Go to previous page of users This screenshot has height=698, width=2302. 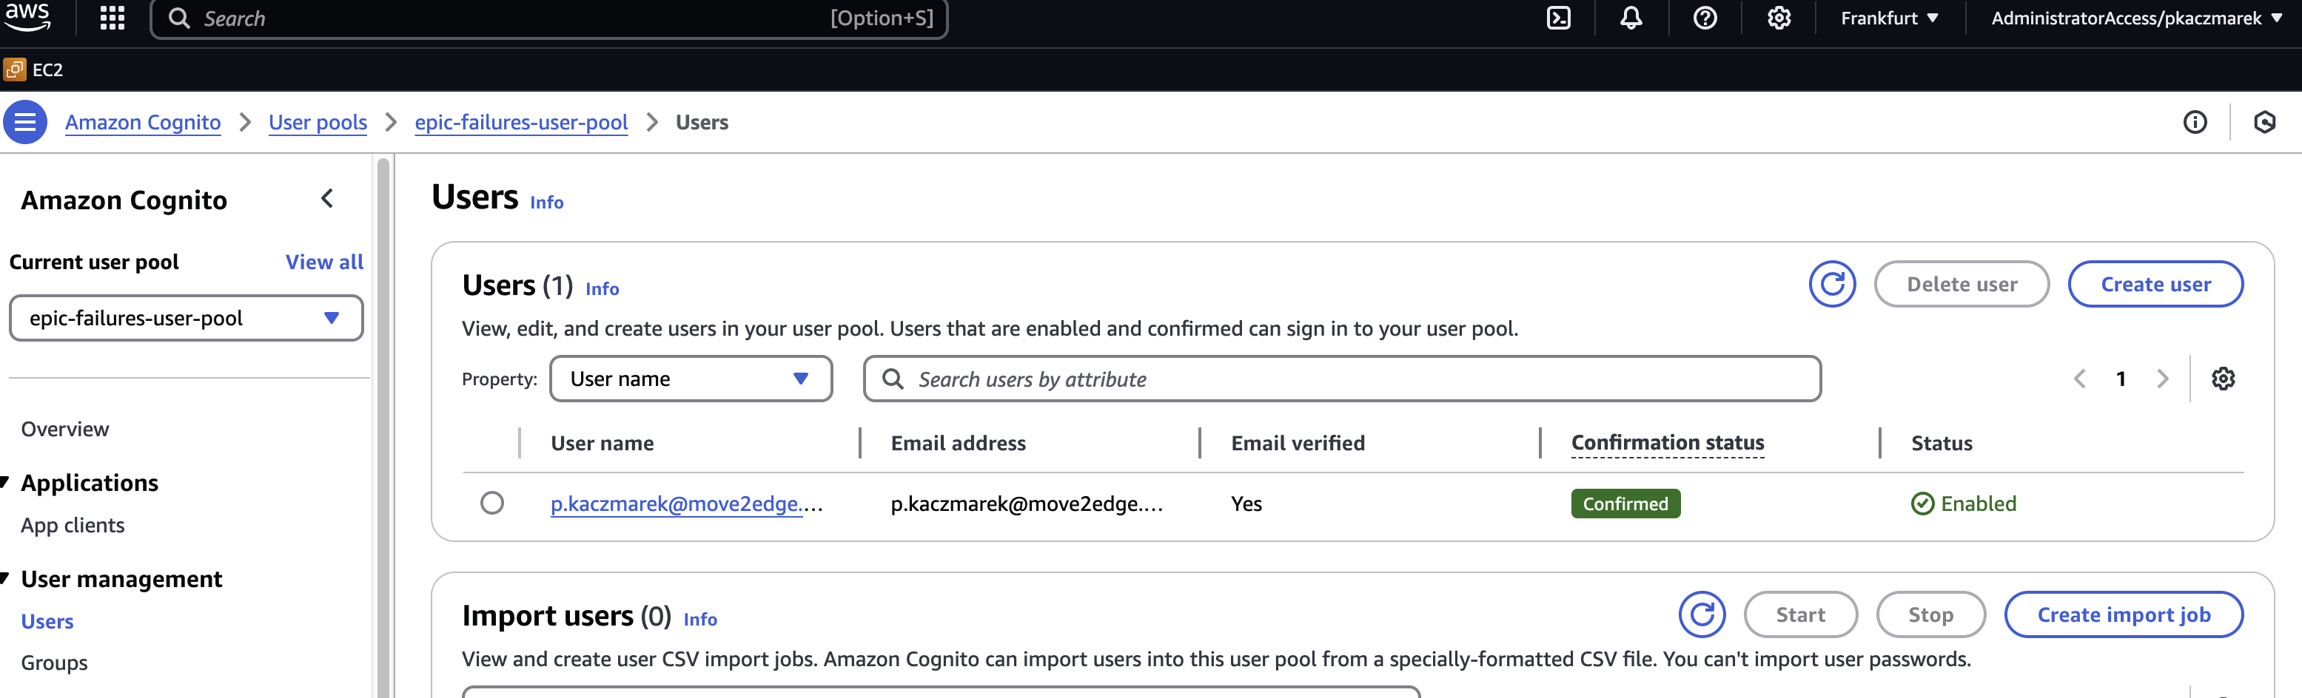[x=2079, y=379]
